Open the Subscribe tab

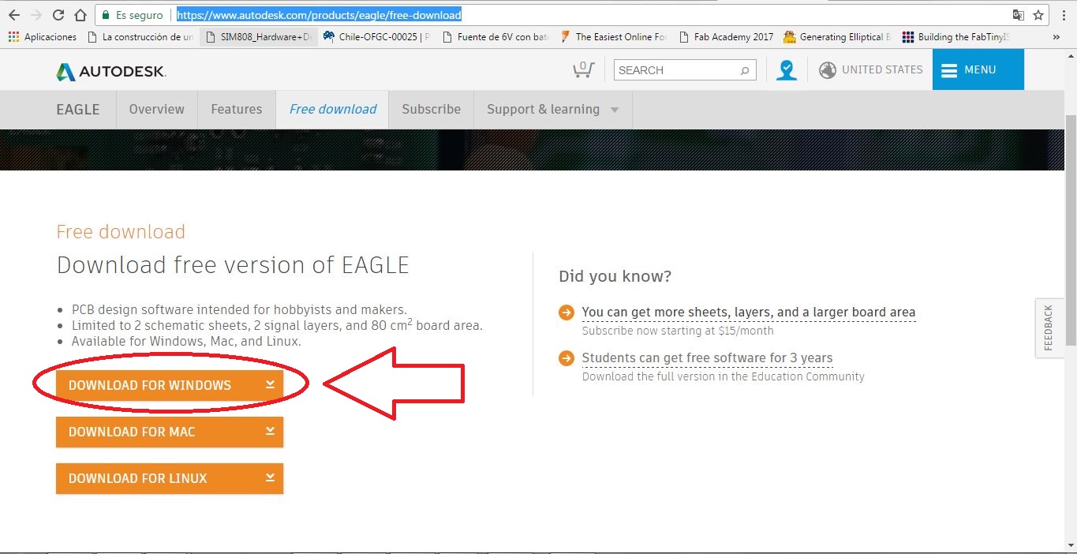point(431,110)
